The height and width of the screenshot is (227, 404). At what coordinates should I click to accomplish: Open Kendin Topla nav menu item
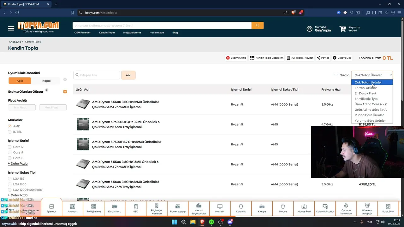pos(107,33)
